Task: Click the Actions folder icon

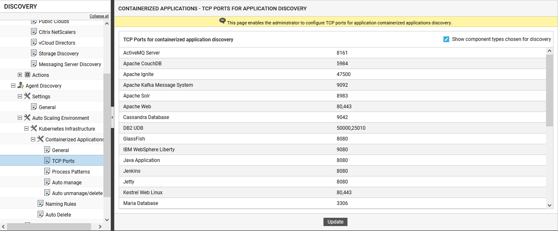Action: [x=28, y=75]
